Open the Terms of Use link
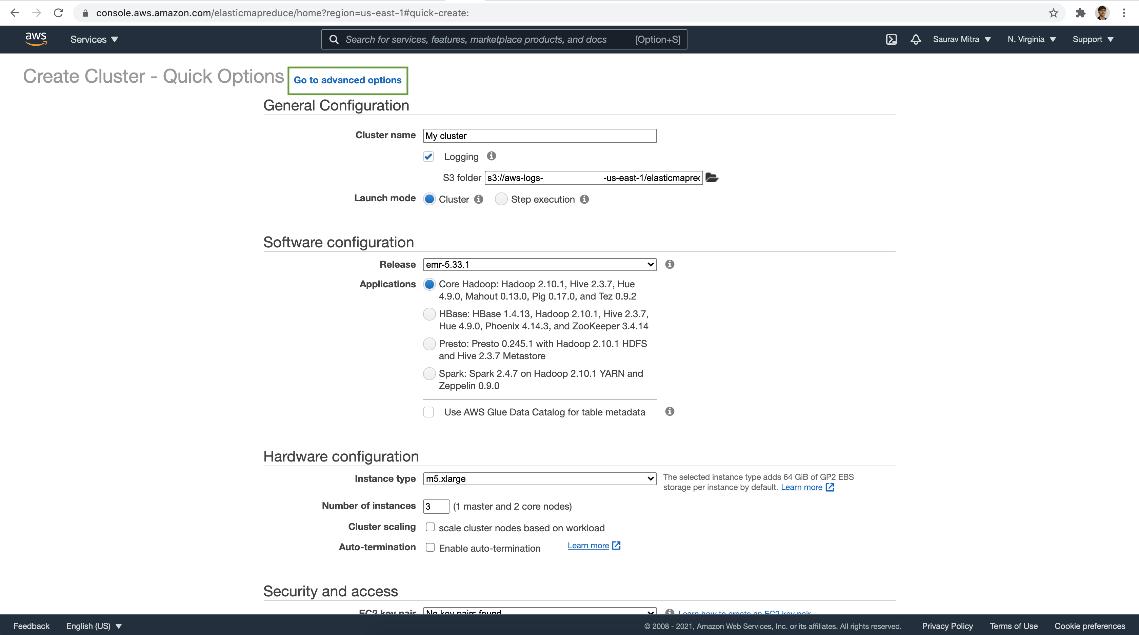 (x=1014, y=626)
